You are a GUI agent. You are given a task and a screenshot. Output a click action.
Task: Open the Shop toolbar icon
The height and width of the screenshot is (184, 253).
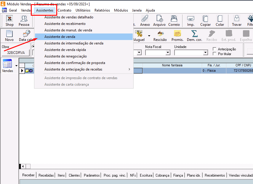9,20
